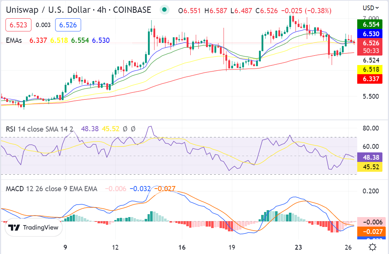Click the yellow 45.52 RSI axis tag
The image size is (389, 254).
[370, 167]
